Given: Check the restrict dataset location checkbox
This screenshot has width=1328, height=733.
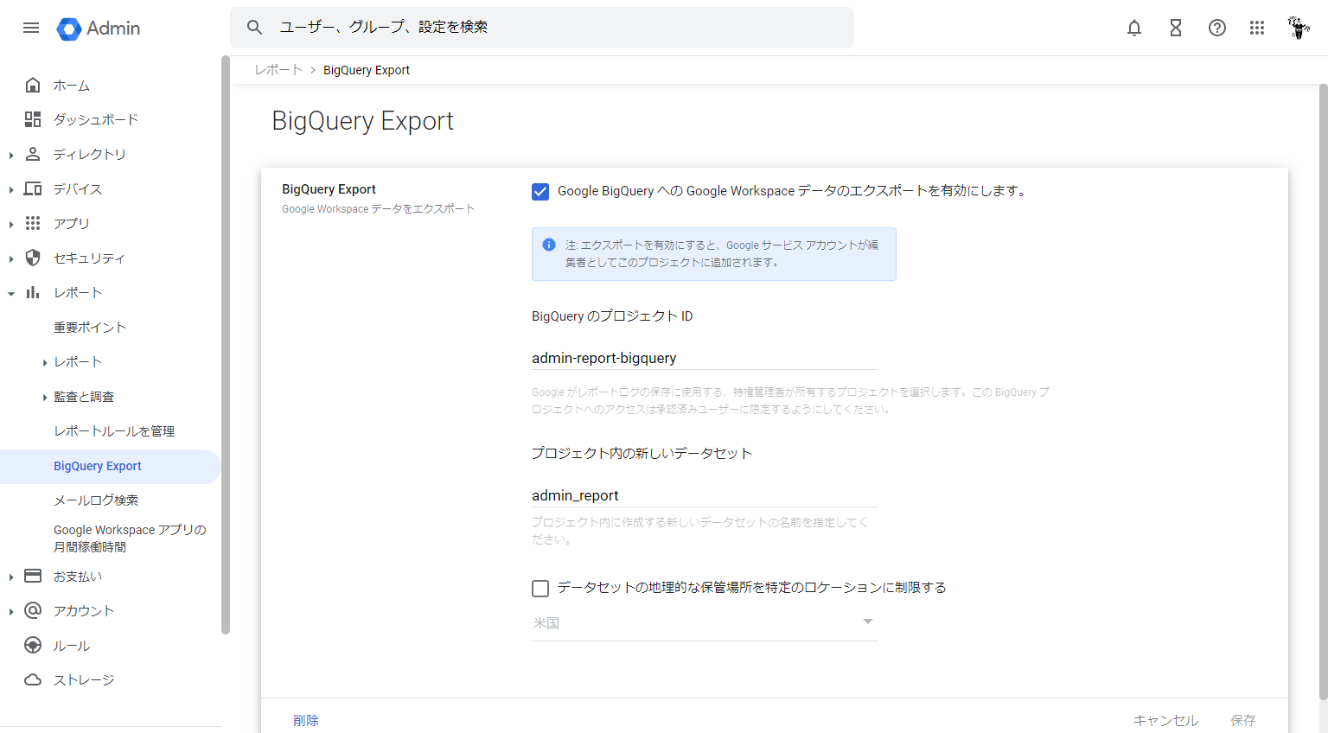Looking at the screenshot, I should tap(540, 589).
